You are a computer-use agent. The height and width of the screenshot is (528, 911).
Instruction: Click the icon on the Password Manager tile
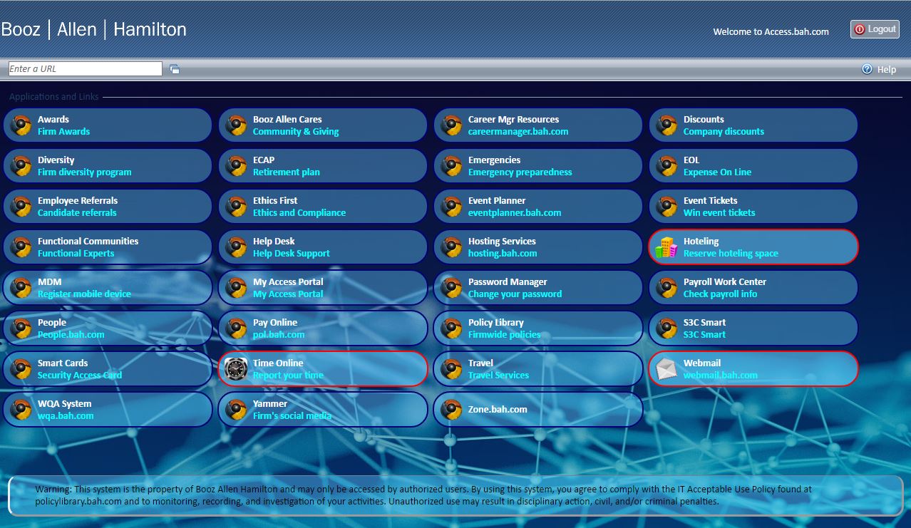[451, 288]
